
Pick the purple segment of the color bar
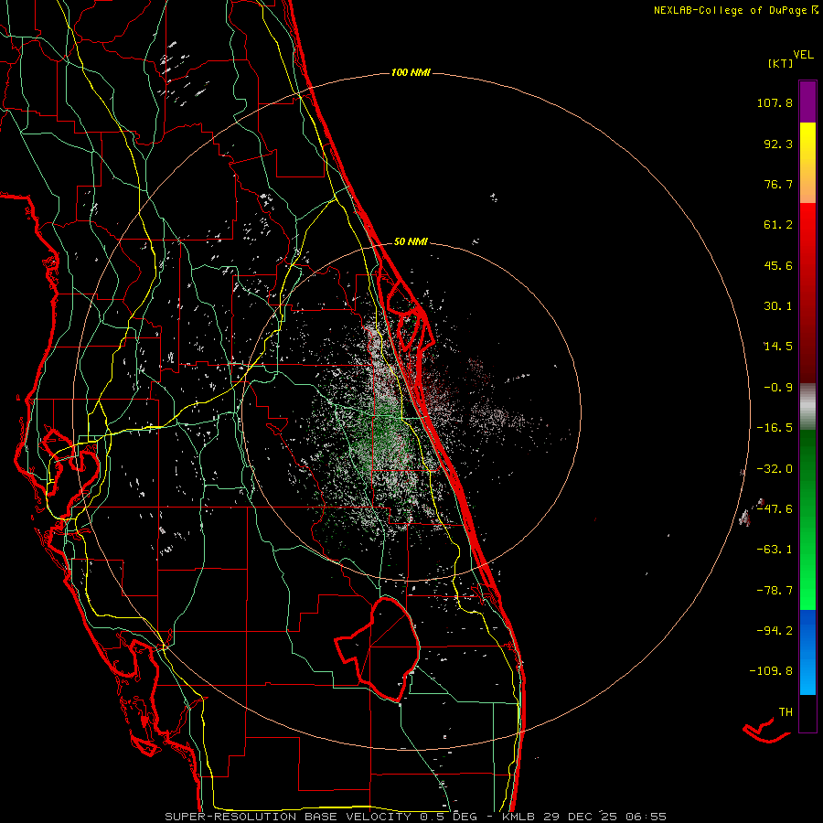point(807,102)
